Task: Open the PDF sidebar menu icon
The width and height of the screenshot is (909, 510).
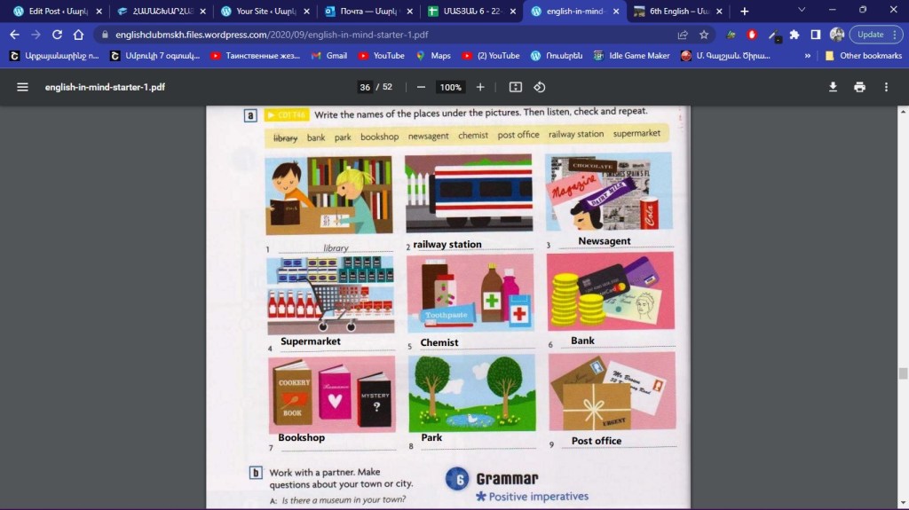Action: coord(22,88)
